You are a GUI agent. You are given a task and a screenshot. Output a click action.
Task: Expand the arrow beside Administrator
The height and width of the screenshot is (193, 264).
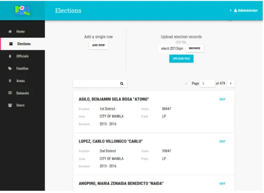pyautogui.click(x=231, y=11)
